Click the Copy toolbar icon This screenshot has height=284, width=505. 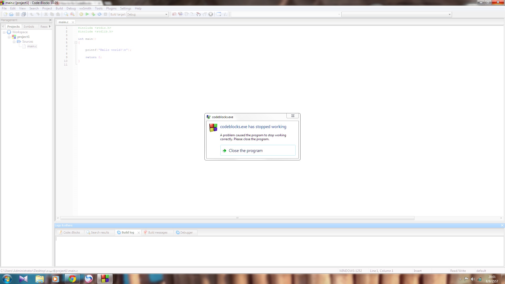[52, 14]
